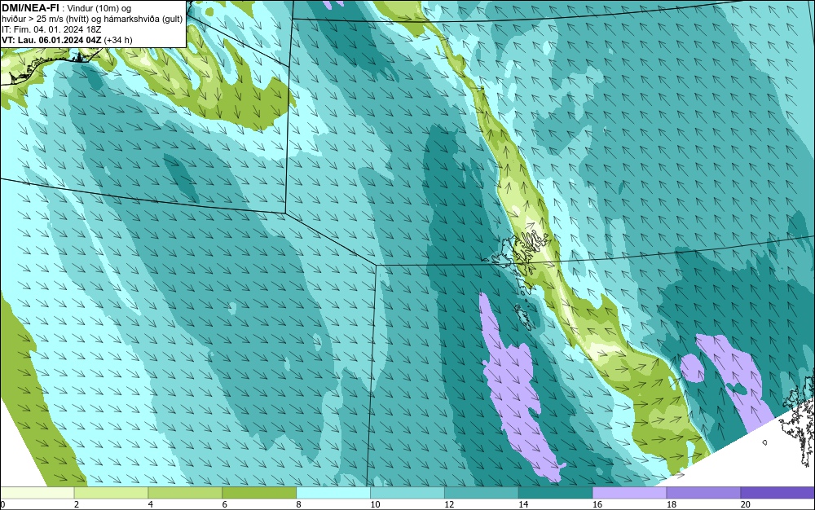Click the legend scale label 16
Image resolution: width=815 pixels, height=510 pixels.
(x=597, y=504)
